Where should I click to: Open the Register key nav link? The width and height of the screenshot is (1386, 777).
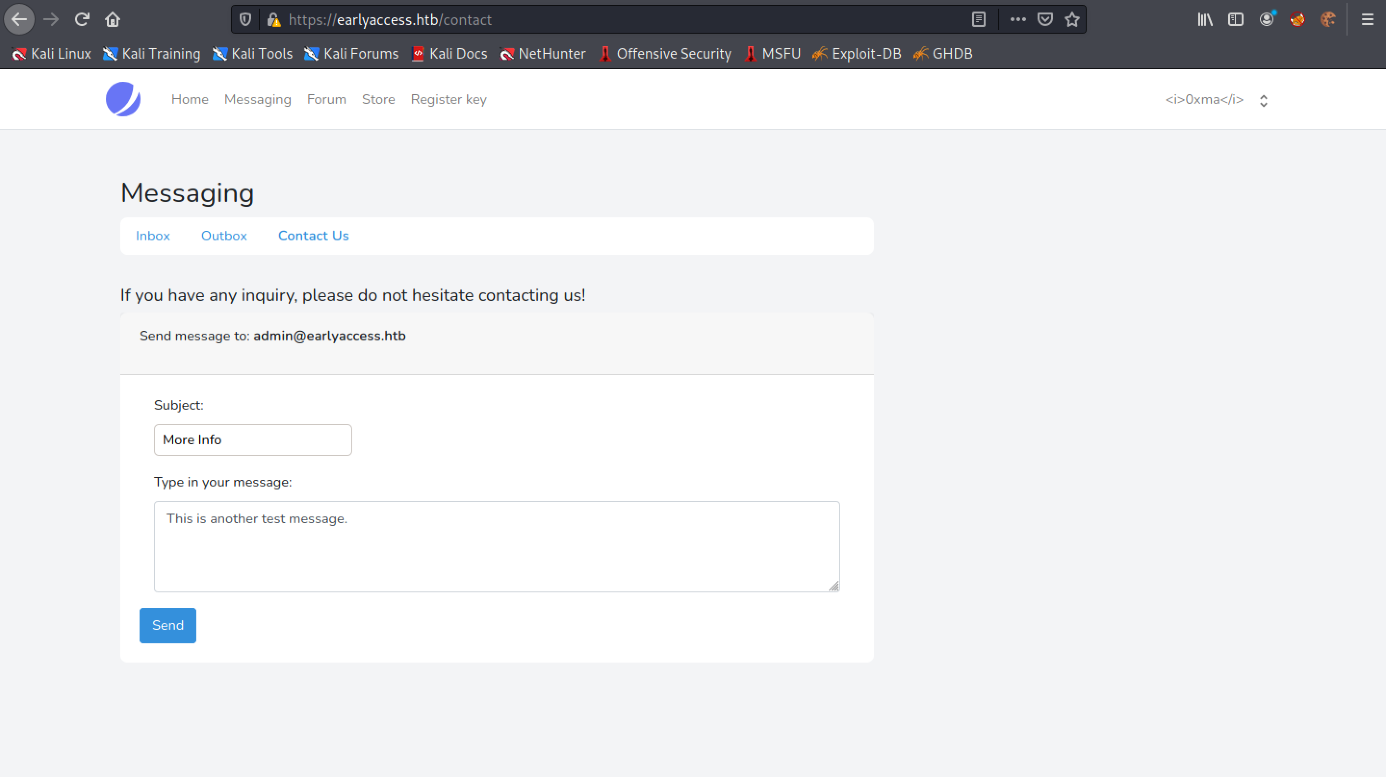[x=449, y=100]
